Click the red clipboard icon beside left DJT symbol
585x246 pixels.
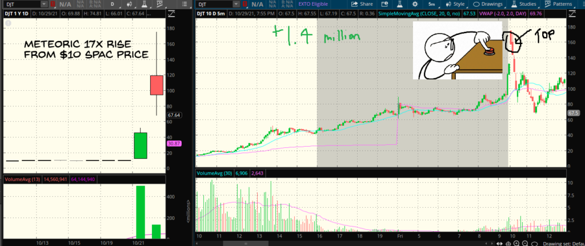click(x=54, y=4)
